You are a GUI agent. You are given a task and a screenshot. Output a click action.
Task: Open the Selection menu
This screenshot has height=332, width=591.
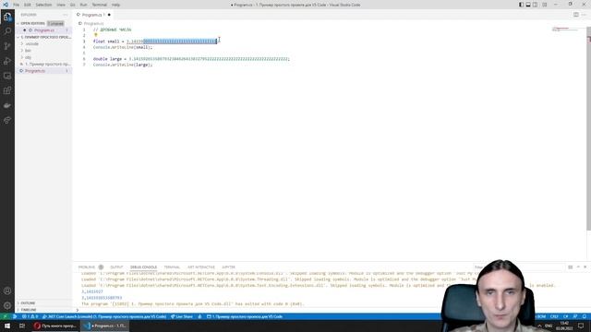click(x=43, y=5)
